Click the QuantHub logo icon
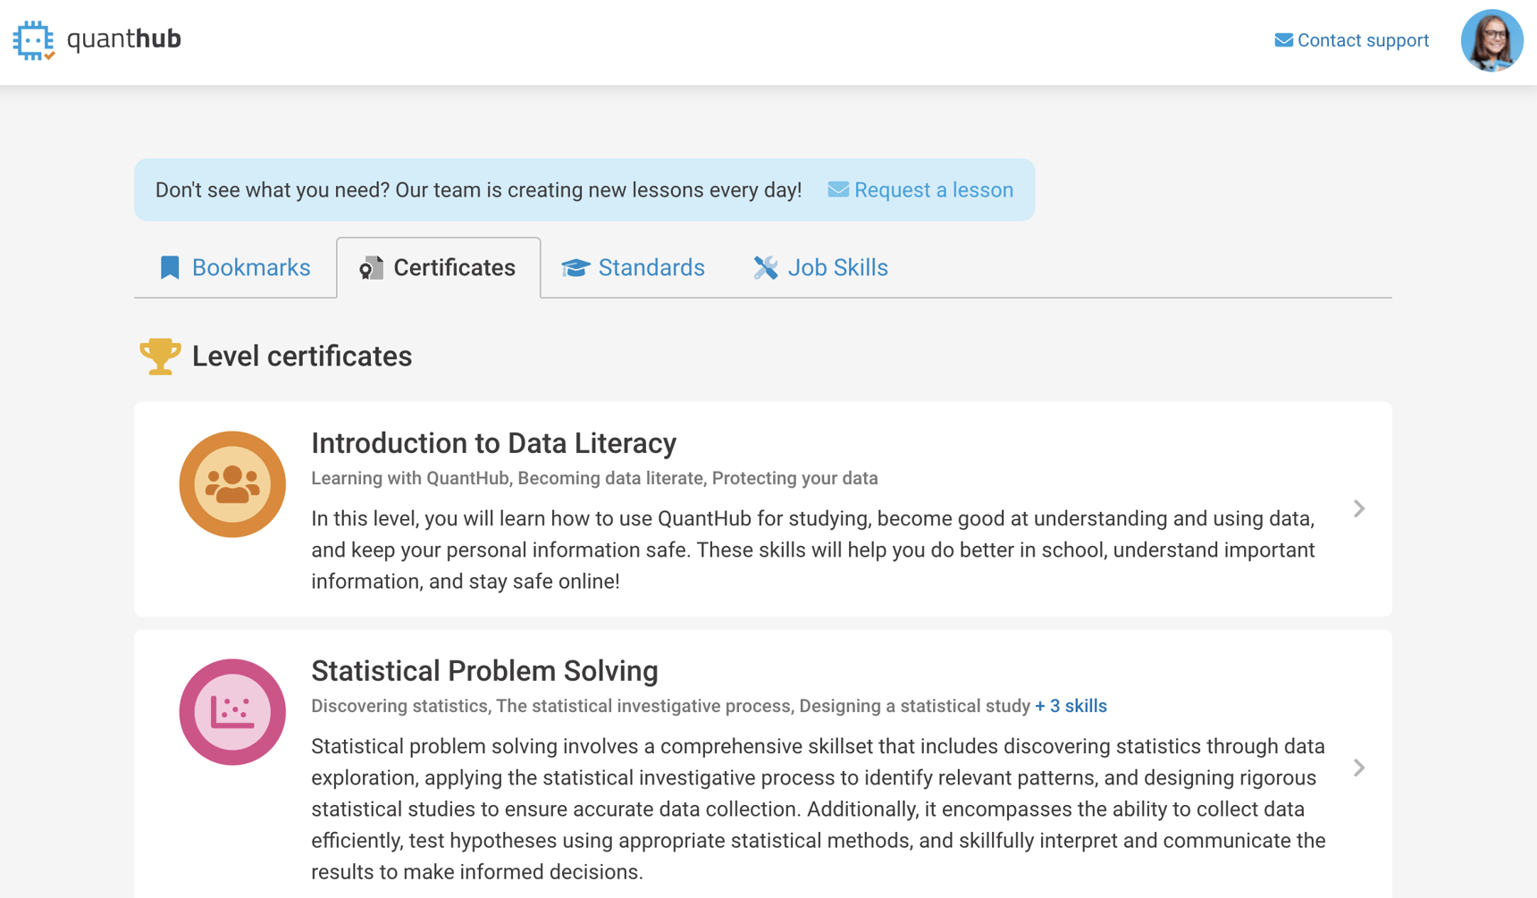The image size is (1537, 898). (33, 40)
